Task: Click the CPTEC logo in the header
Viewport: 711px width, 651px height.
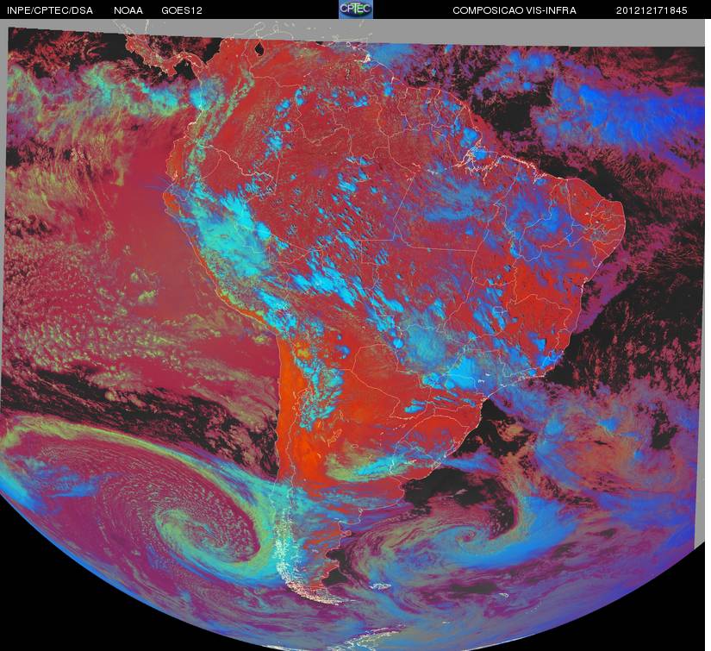Action: point(356,9)
